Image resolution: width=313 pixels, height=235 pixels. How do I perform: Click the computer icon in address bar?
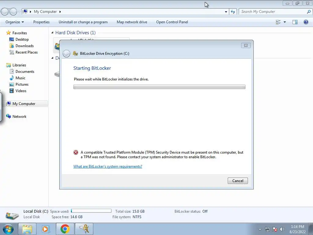click(x=25, y=12)
